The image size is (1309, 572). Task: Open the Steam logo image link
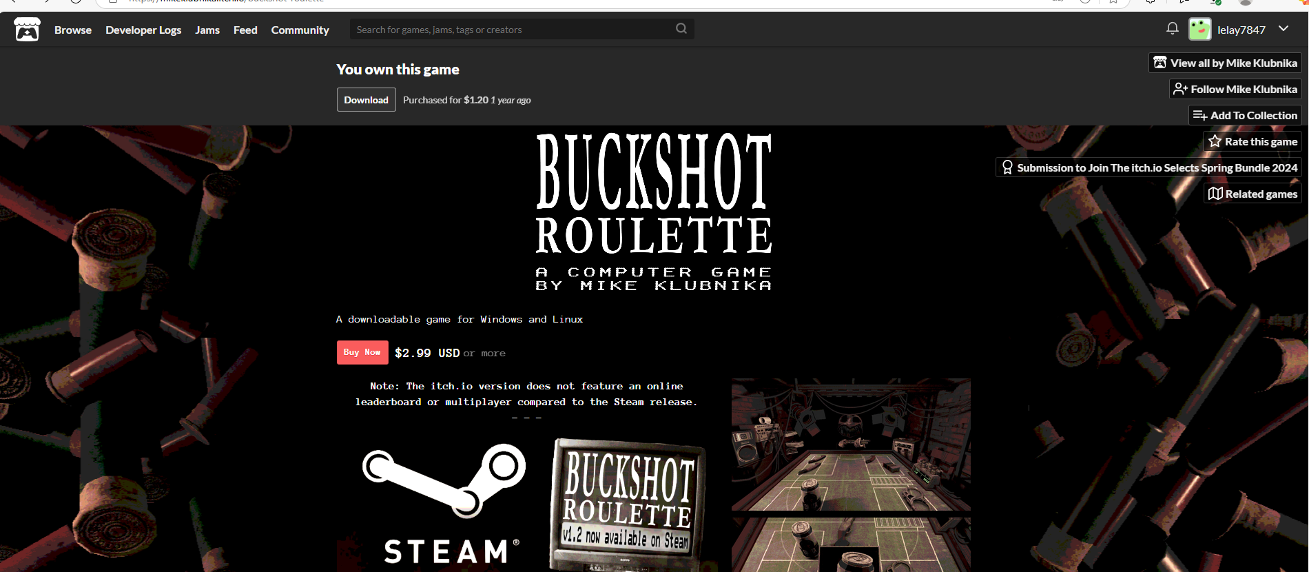point(444,504)
